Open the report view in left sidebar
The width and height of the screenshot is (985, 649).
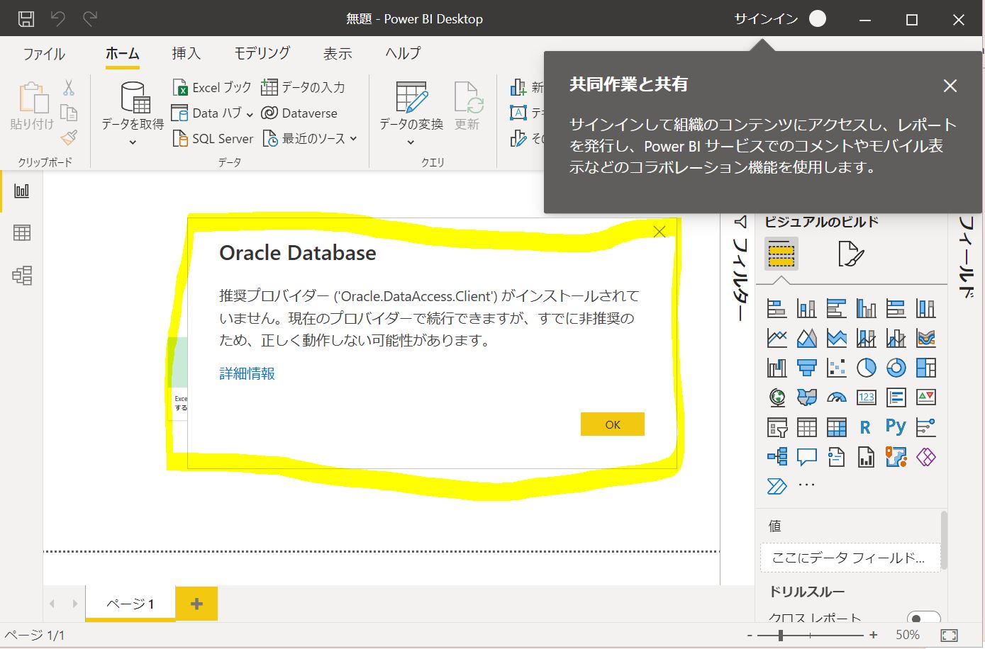coord(22,191)
